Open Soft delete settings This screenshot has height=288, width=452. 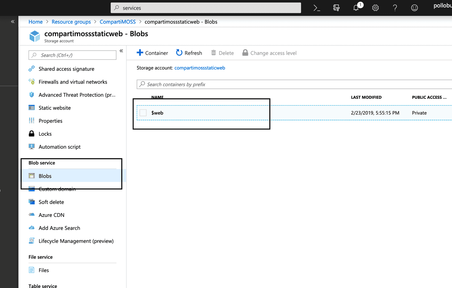51,202
